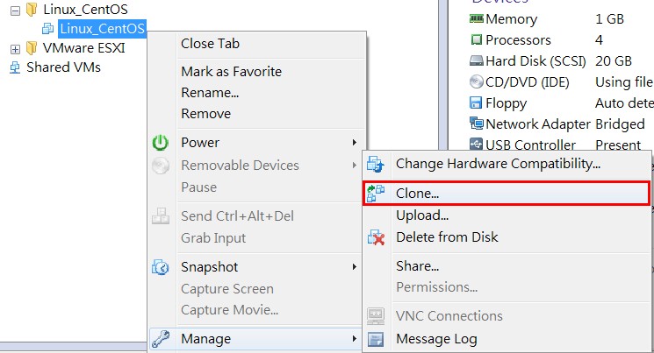Screen dimensions: 654x353
Task: Click the Shared VMs icon
Action: point(15,67)
